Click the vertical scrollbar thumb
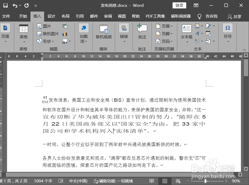 coord(246,68)
